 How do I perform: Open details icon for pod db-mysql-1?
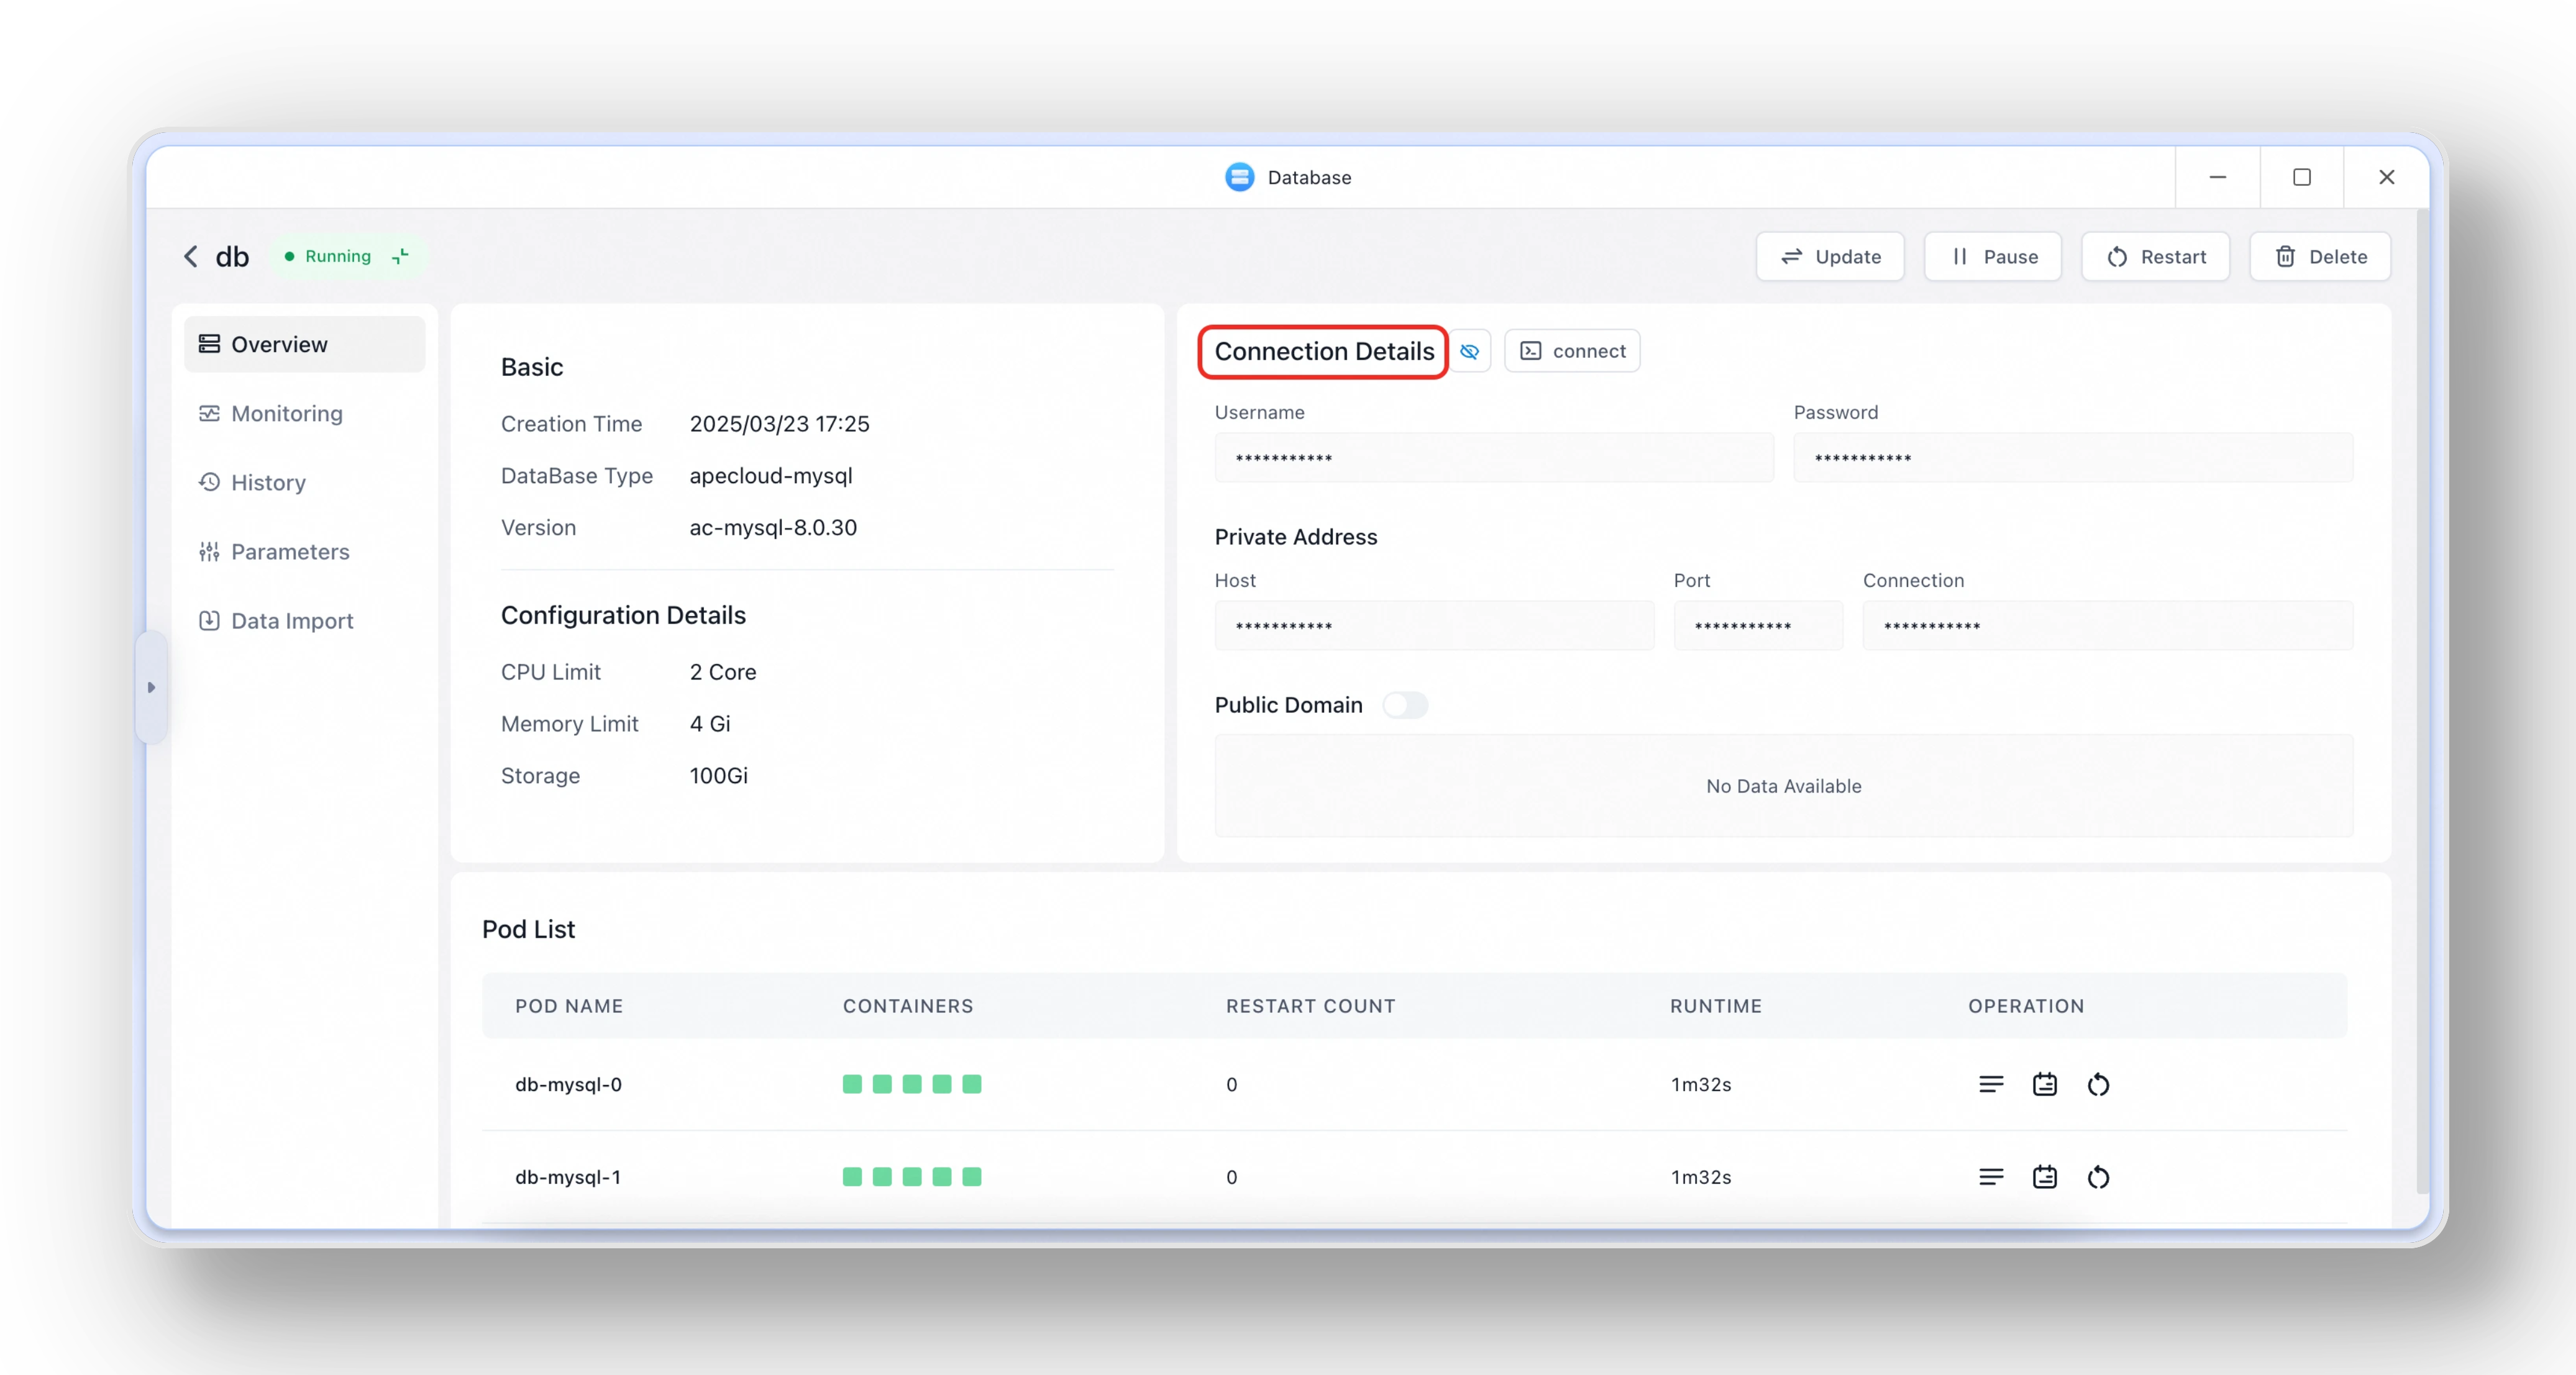coord(2045,1177)
